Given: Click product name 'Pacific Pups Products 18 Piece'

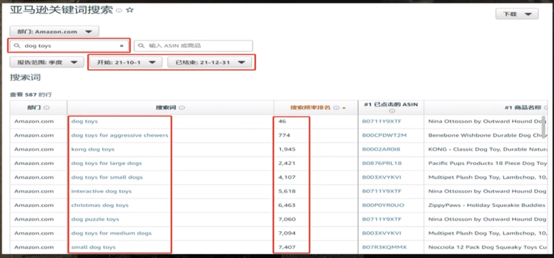Looking at the screenshot, I should click(487, 163).
